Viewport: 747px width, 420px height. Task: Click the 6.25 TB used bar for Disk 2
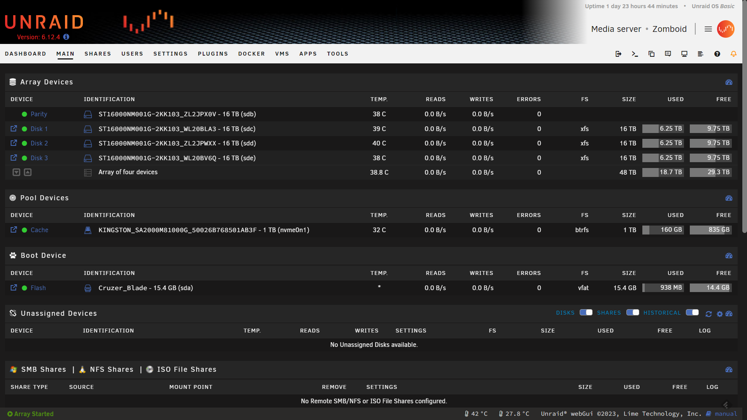(x=663, y=143)
